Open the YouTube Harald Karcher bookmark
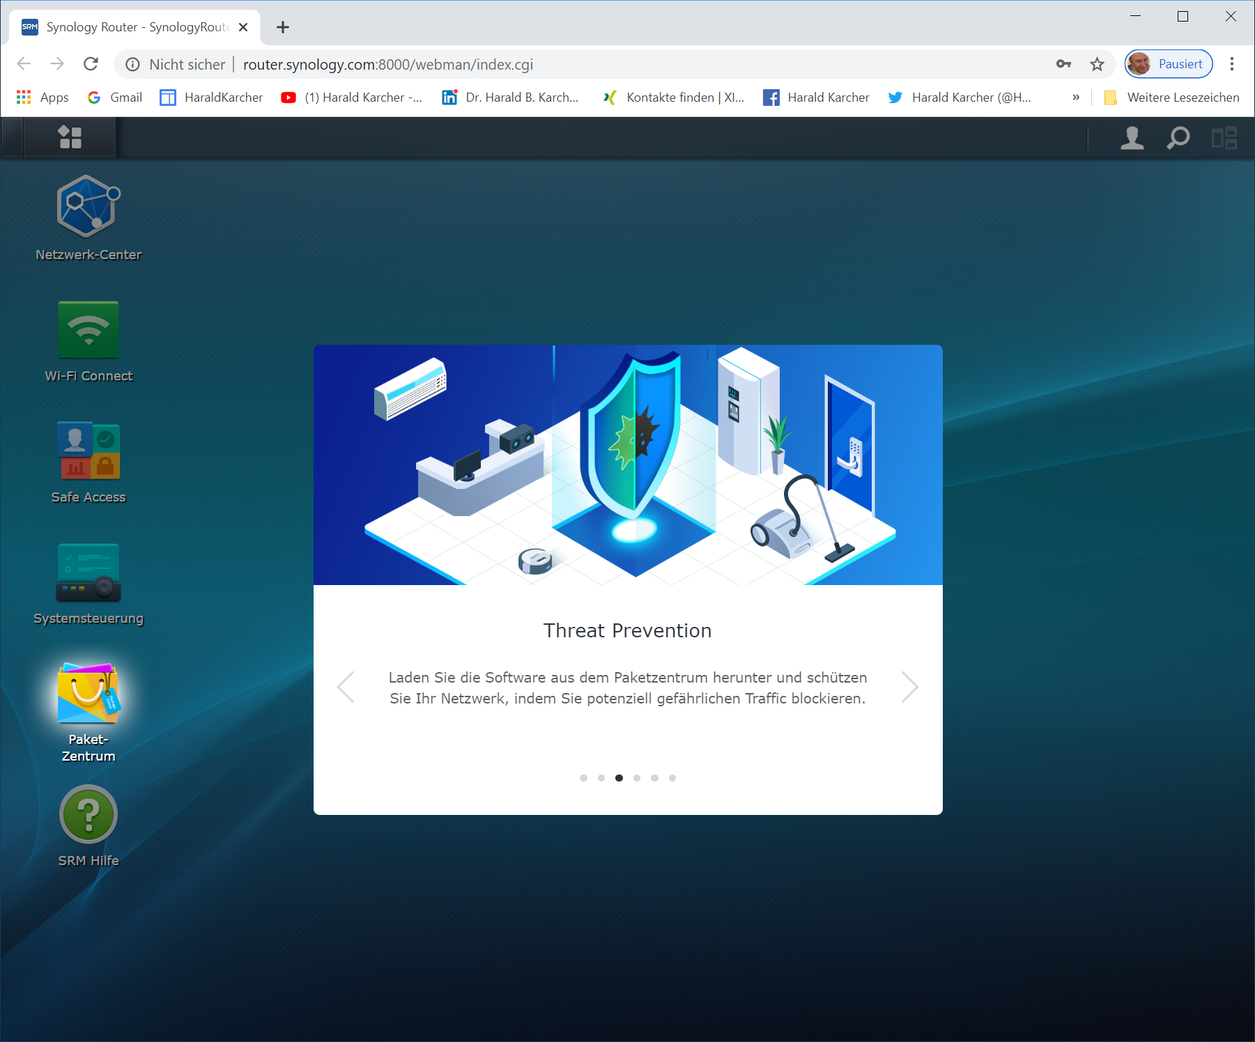Screen dimensions: 1255x1042 (x=352, y=98)
